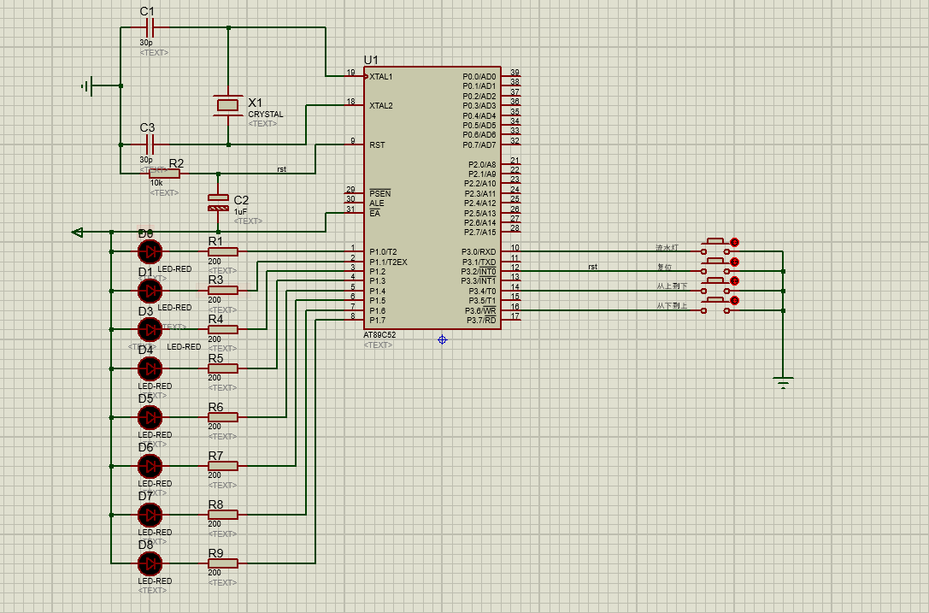The image size is (929, 613).
Task: Click the push button labeled 复位
Action: click(x=715, y=265)
